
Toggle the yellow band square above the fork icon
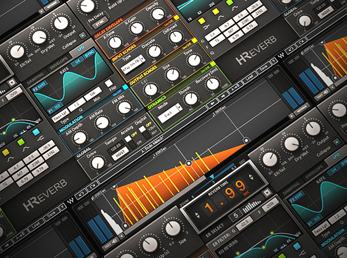[x=201, y=21]
